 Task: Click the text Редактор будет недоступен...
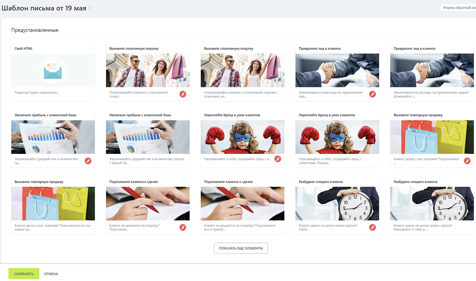coord(37,92)
